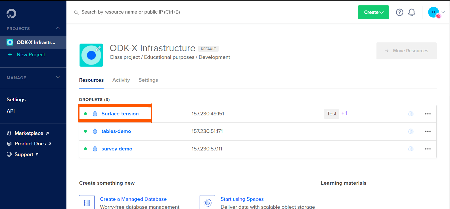This screenshot has height=209, width=450.
Task: Click droplet icon beside survey-demo
Action: click(95, 149)
